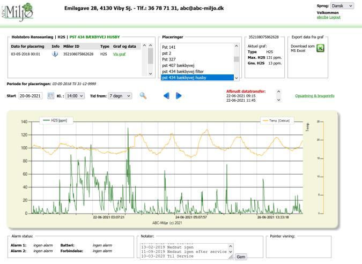Click the notes box scroll down arrow
The image size is (362, 264).
click(x=231, y=252)
